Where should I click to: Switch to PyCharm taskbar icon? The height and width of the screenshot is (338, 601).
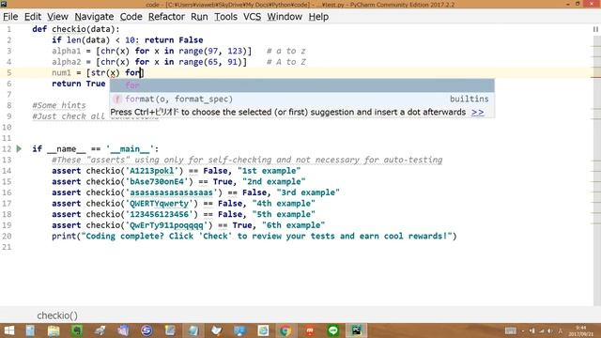356,330
